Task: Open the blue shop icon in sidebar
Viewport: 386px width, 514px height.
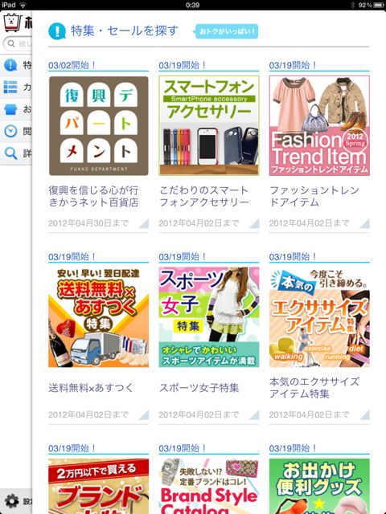Action: pyautogui.click(x=10, y=109)
